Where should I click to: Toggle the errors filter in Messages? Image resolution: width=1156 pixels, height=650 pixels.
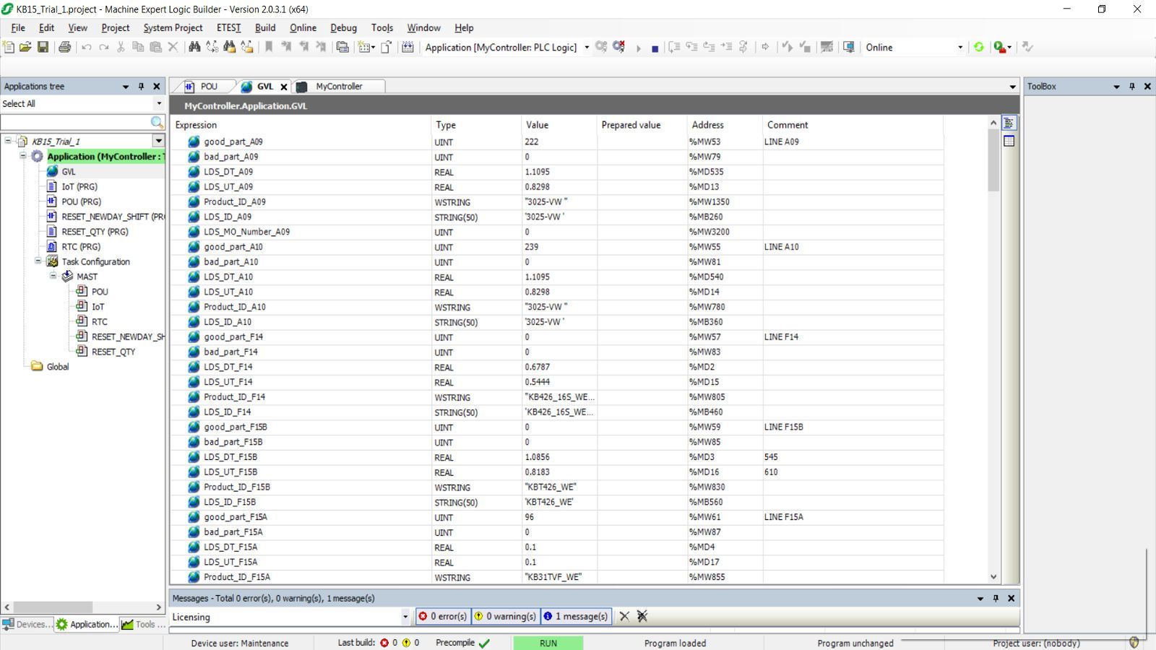[442, 616]
